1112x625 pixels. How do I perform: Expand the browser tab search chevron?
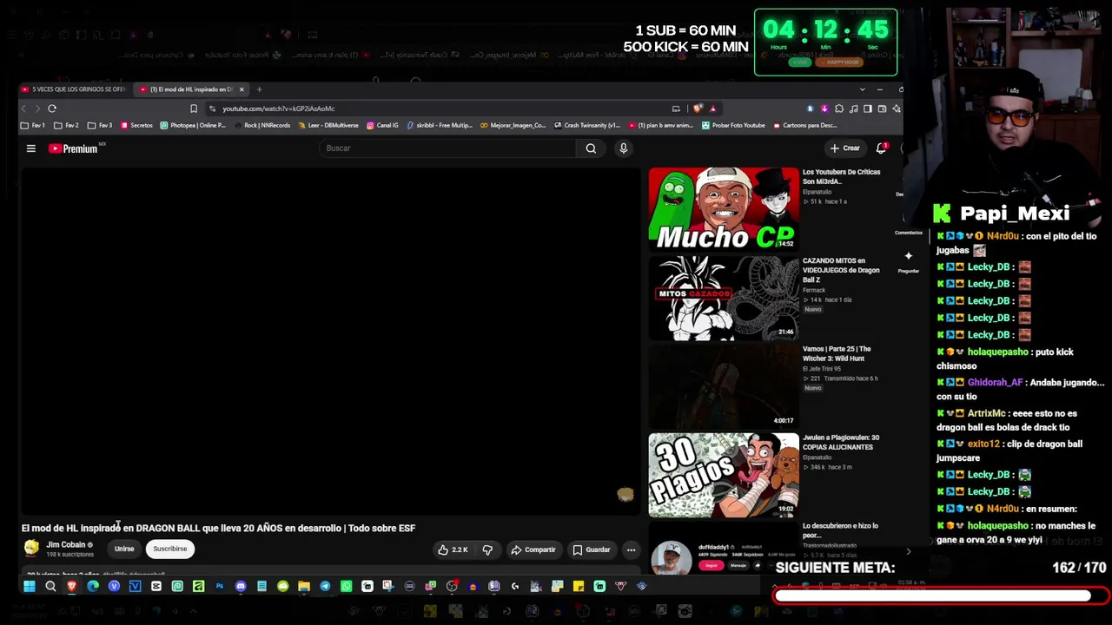(x=862, y=89)
